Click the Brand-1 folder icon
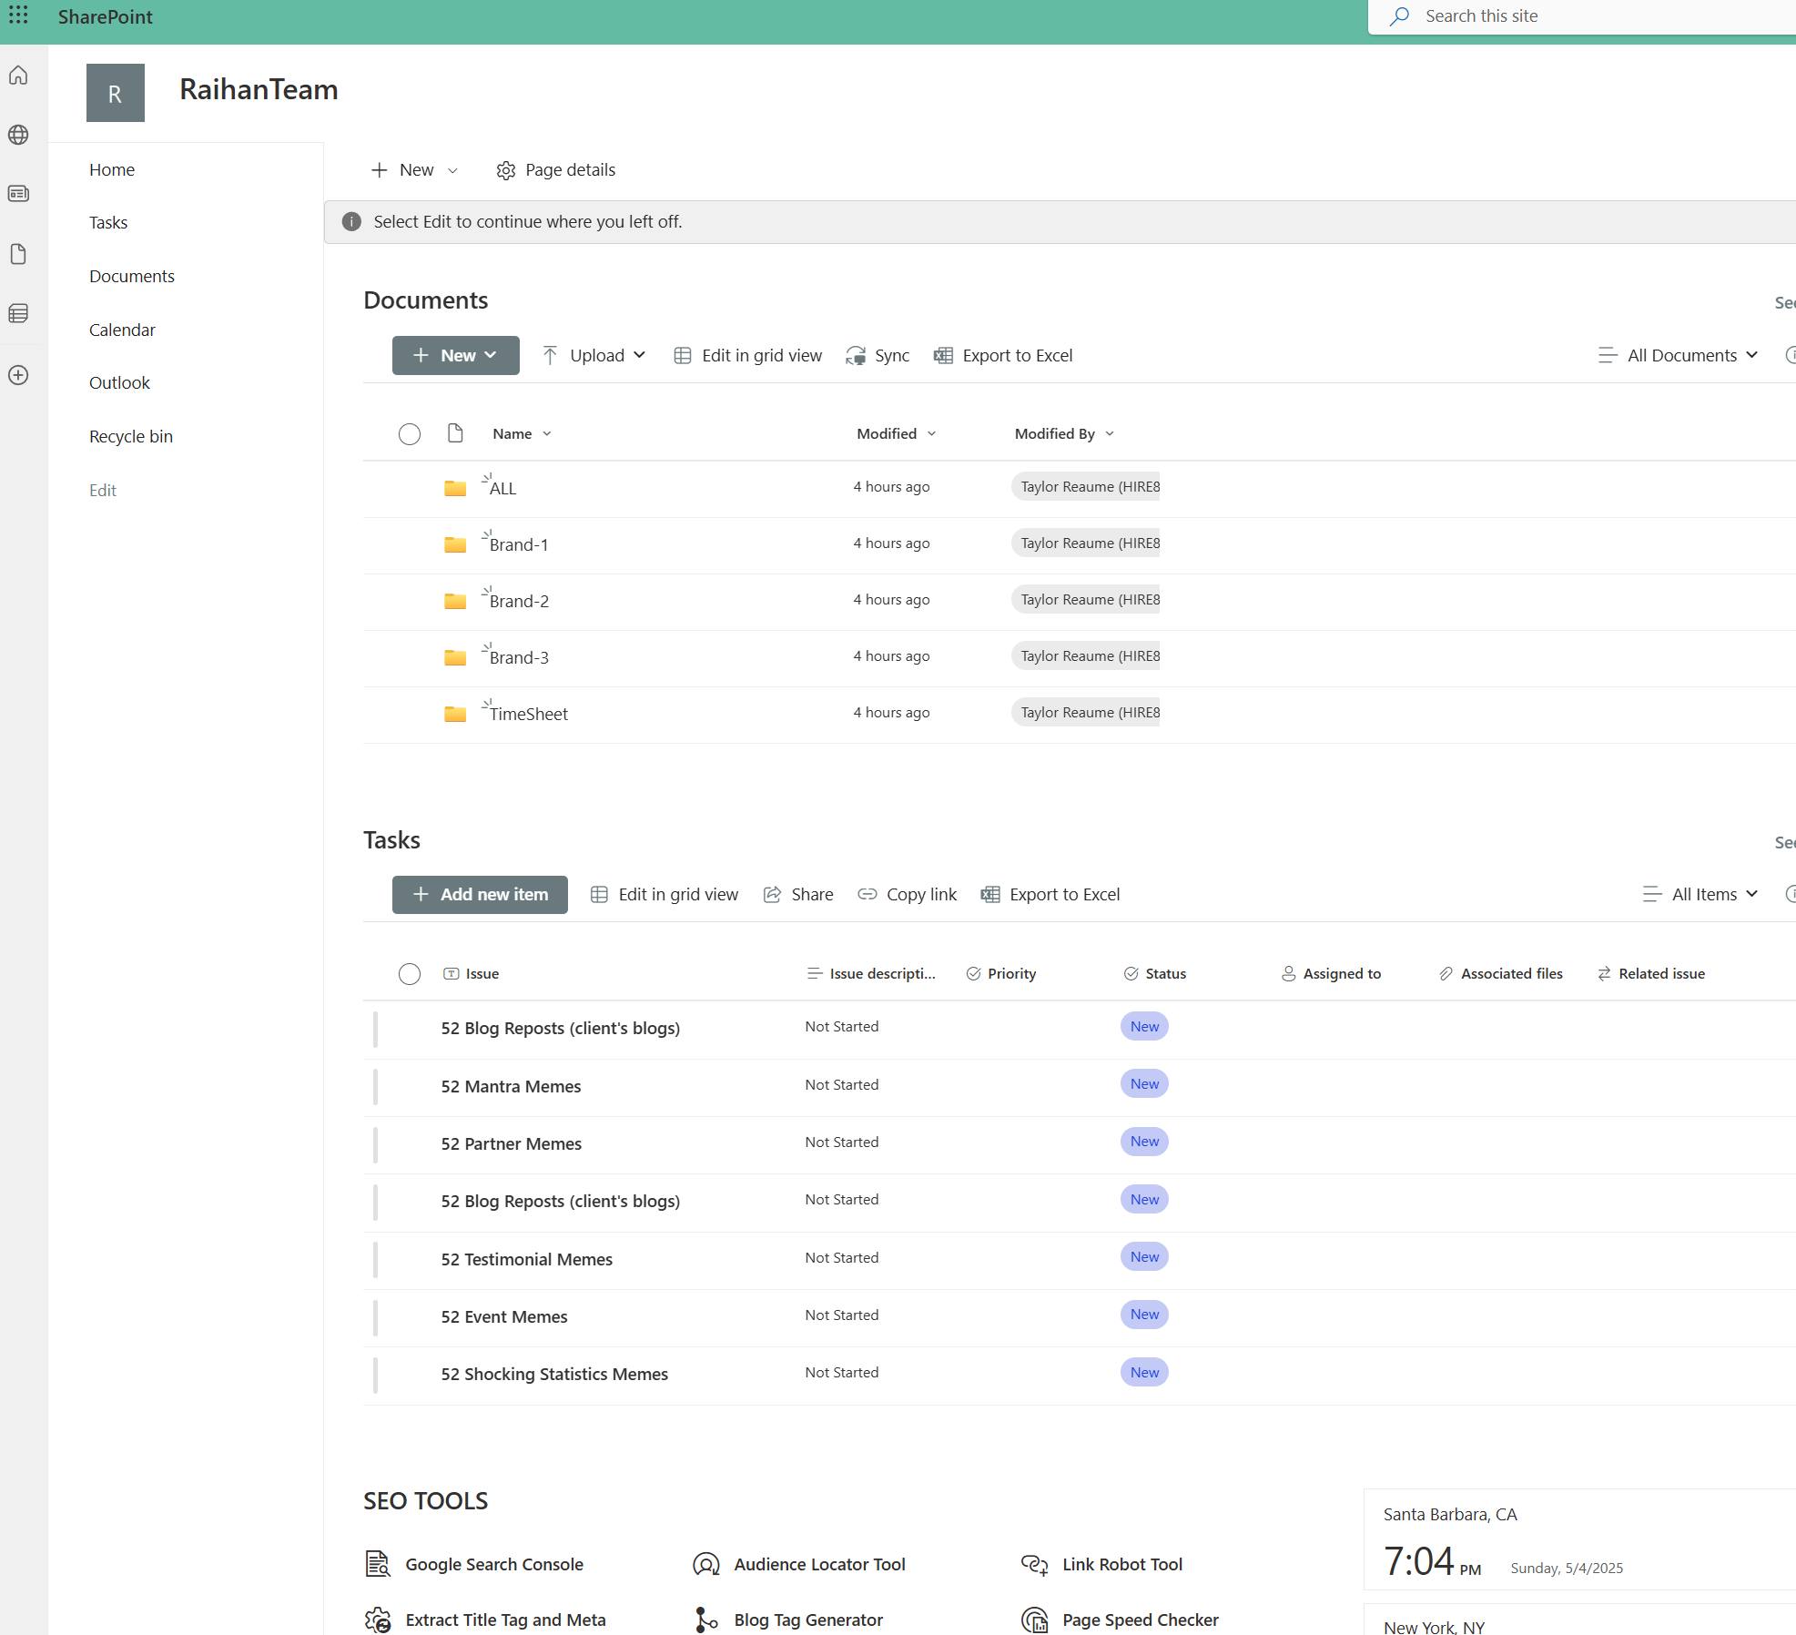1796x1635 pixels. pos(455,545)
